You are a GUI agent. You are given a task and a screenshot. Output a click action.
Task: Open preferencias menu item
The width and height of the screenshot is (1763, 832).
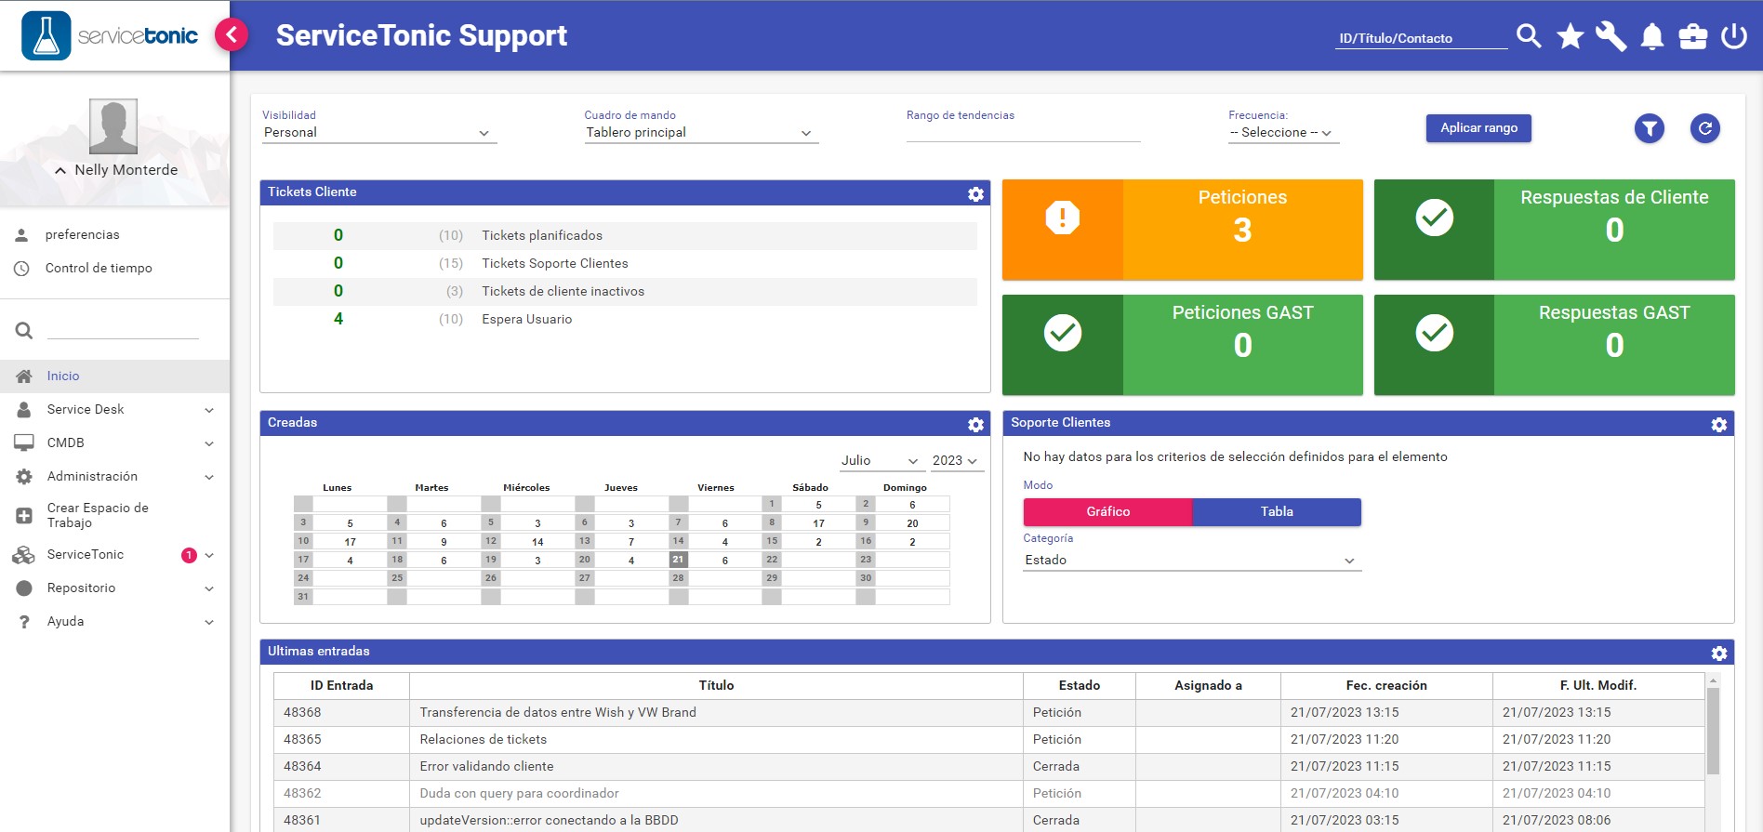click(x=83, y=234)
